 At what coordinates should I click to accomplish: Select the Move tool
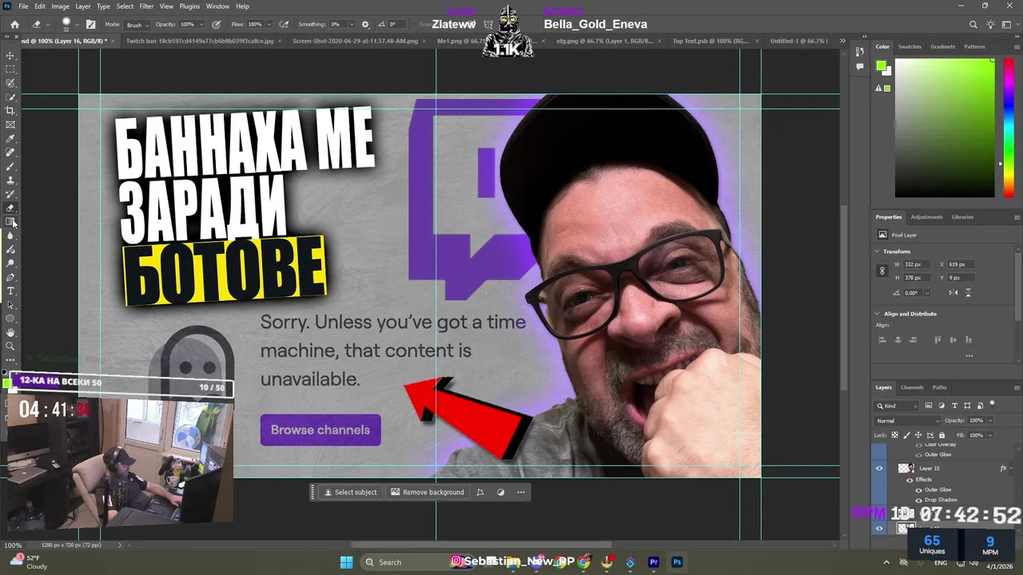[10, 55]
